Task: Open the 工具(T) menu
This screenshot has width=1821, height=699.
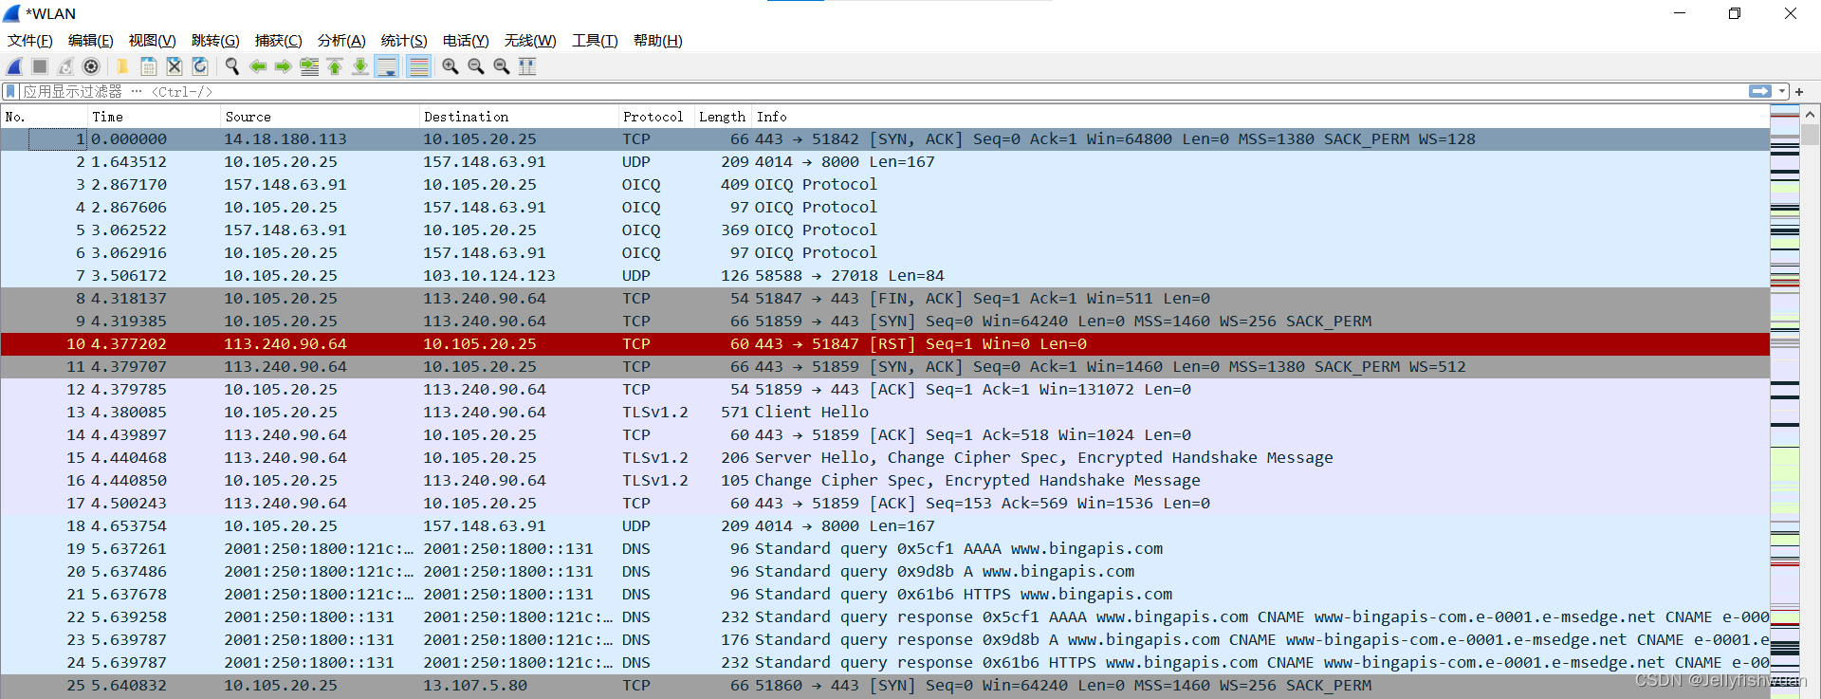Action: click(x=595, y=40)
